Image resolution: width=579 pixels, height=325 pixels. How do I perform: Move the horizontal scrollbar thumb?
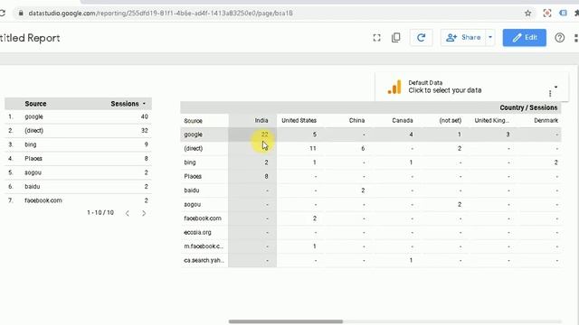(x=286, y=321)
